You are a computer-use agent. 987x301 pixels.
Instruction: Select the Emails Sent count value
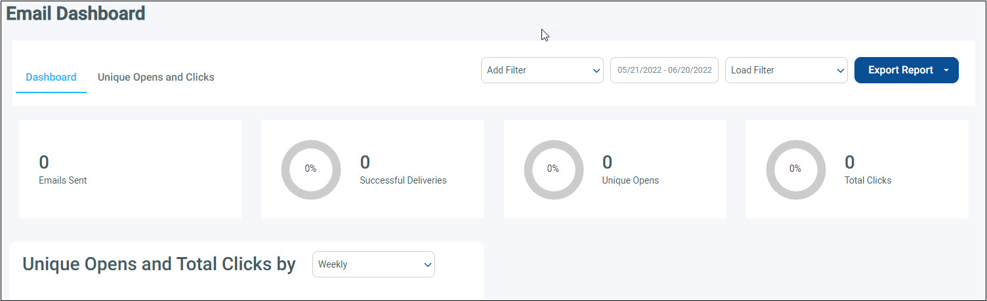44,162
